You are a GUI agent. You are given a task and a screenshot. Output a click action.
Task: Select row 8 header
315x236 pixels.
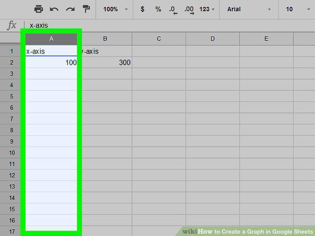(x=11, y=130)
